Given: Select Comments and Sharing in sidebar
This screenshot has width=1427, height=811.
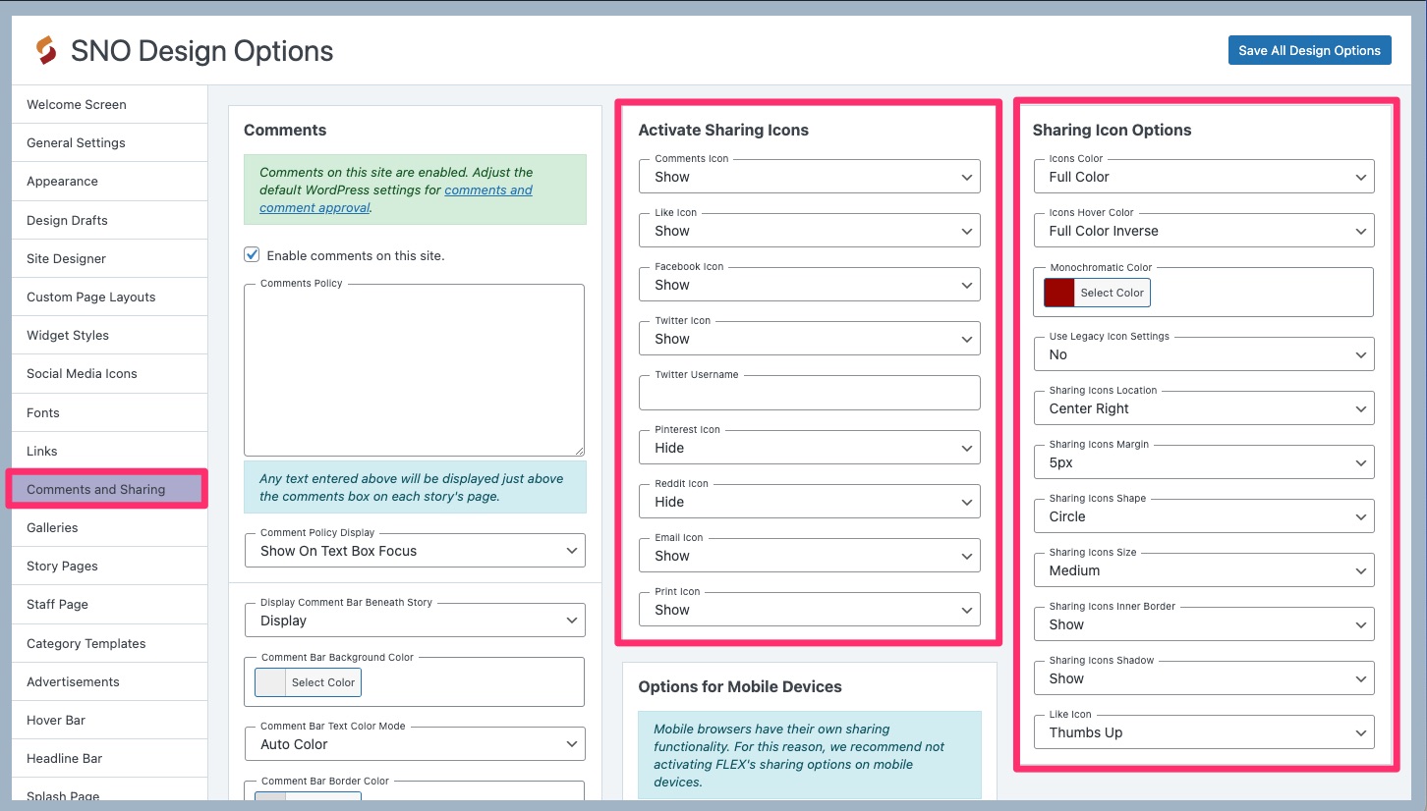Looking at the screenshot, I should (x=109, y=489).
